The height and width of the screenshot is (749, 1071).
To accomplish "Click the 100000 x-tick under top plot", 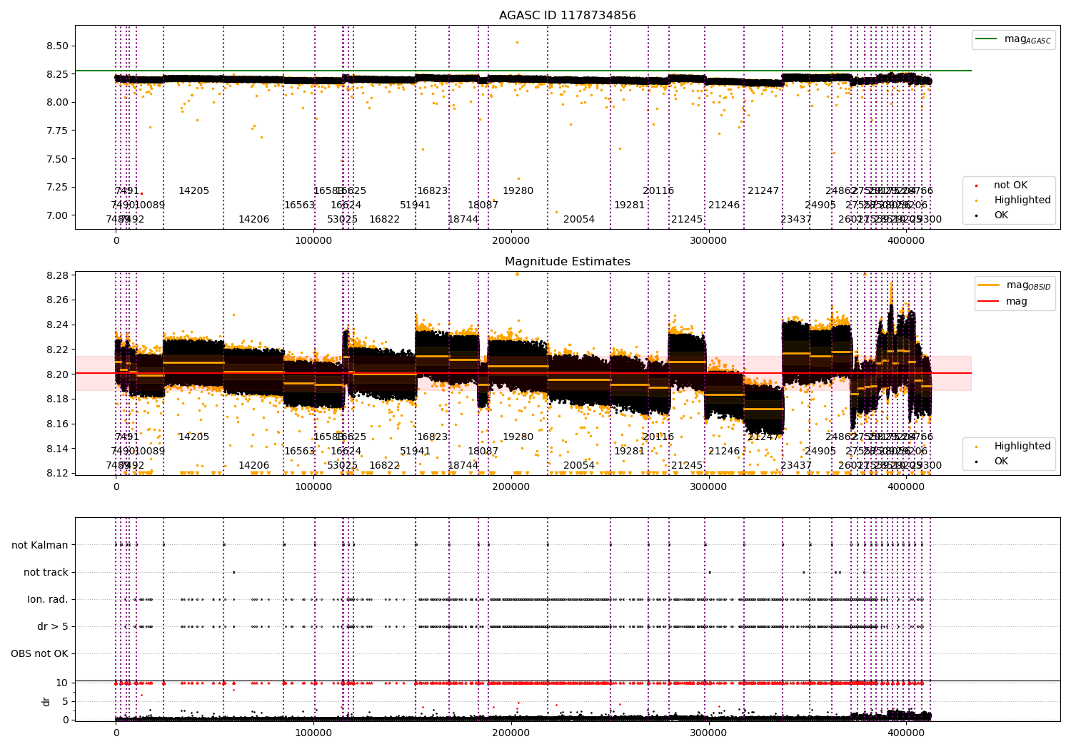I will pos(313,241).
